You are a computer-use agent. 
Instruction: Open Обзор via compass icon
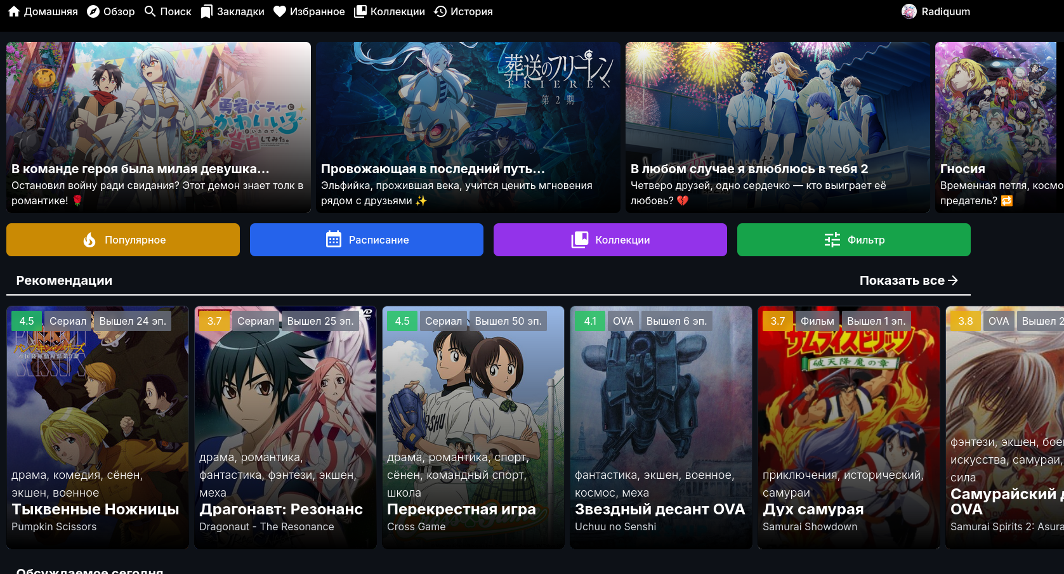[93, 11]
